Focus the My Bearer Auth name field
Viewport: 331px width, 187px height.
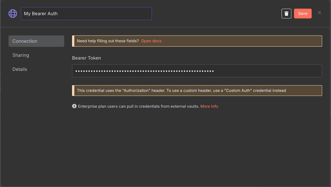coord(86,14)
